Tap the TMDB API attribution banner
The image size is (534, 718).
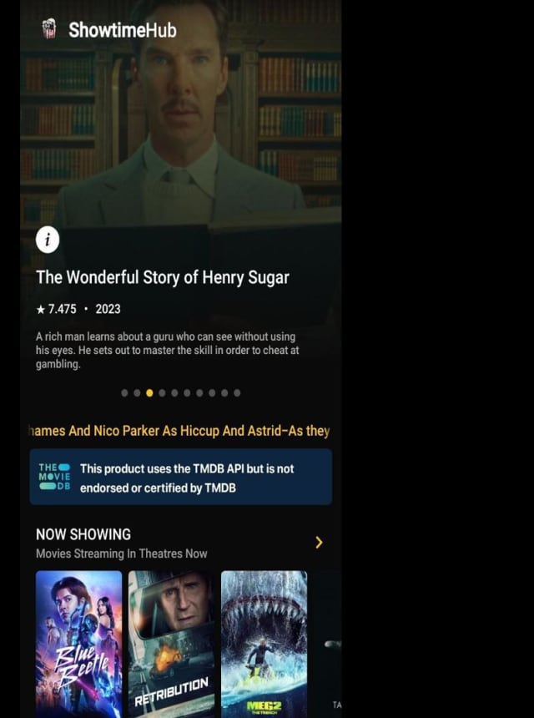click(x=181, y=477)
